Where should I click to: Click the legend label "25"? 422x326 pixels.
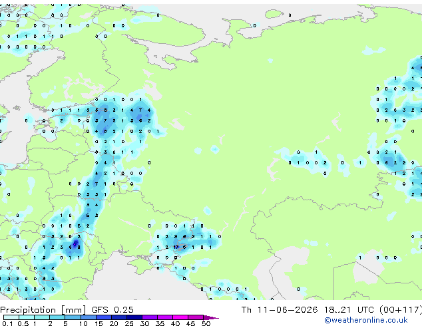click(x=129, y=323)
